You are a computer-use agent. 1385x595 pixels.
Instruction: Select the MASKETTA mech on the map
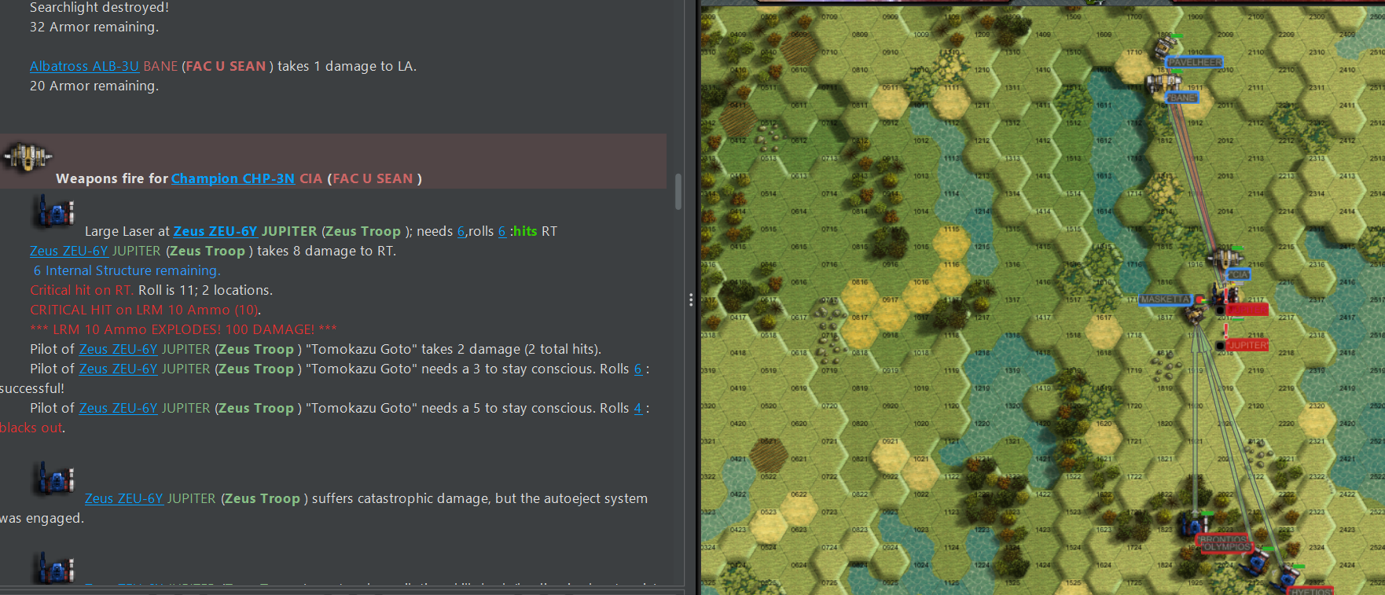coord(1196,313)
